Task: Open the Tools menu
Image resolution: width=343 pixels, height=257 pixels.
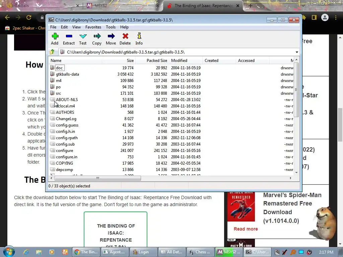Action: click(x=111, y=27)
